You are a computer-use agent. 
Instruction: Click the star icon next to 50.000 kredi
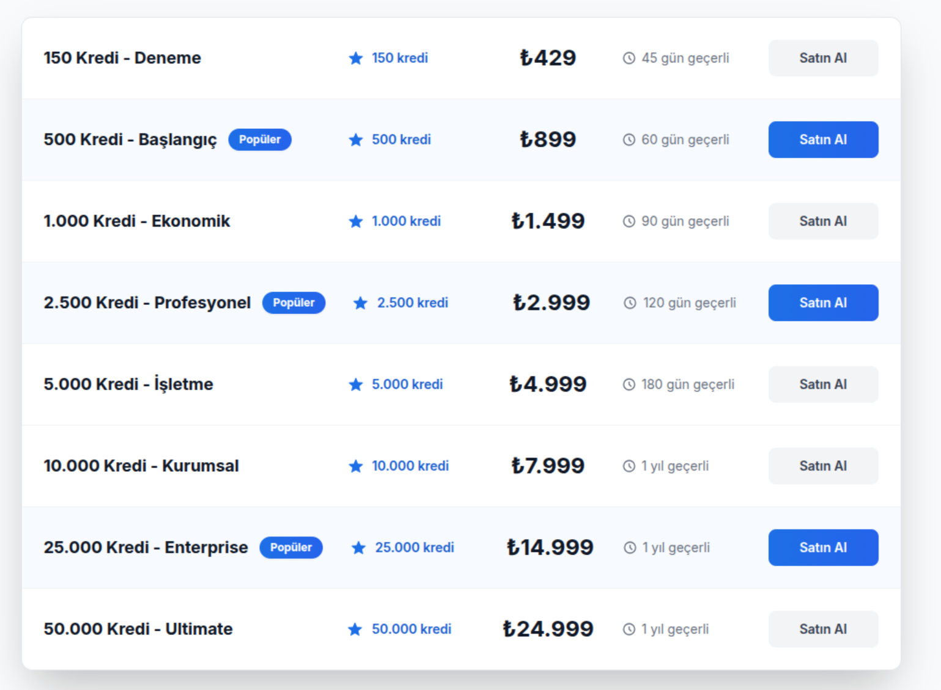point(355,629)
